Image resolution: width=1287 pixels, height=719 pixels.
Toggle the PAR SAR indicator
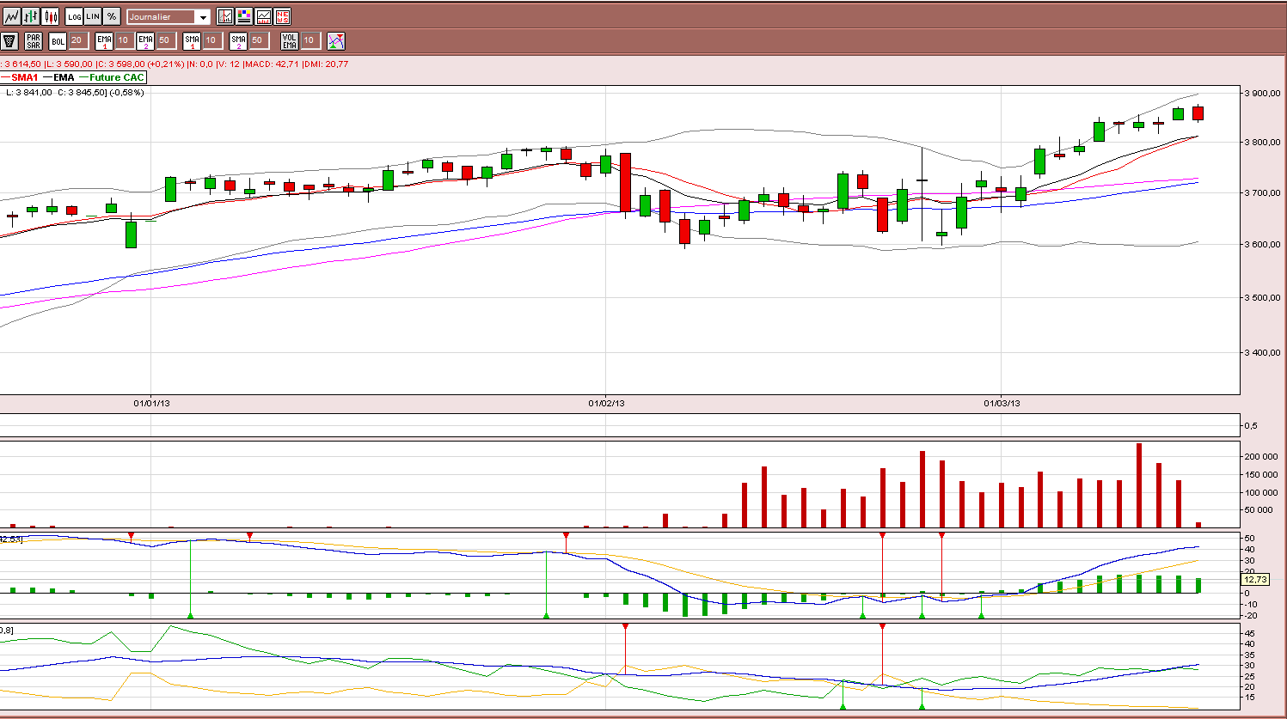(x=34, y=40)
